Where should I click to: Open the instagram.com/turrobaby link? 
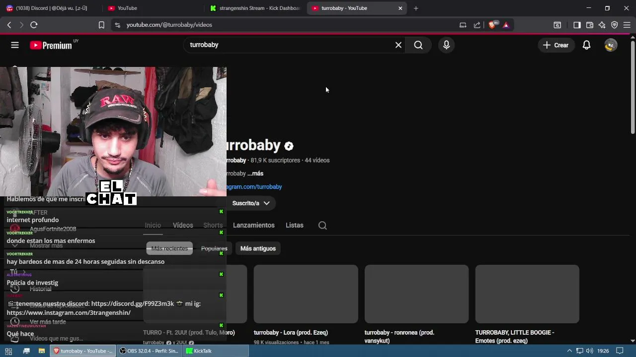pyautogui.click(x=254, y=187)
